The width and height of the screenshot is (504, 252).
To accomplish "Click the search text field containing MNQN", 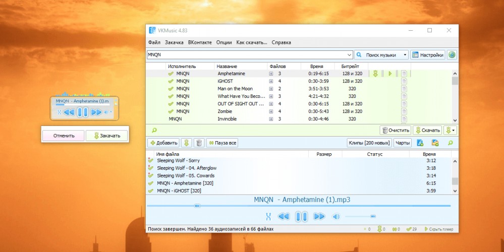I will 247,55.
